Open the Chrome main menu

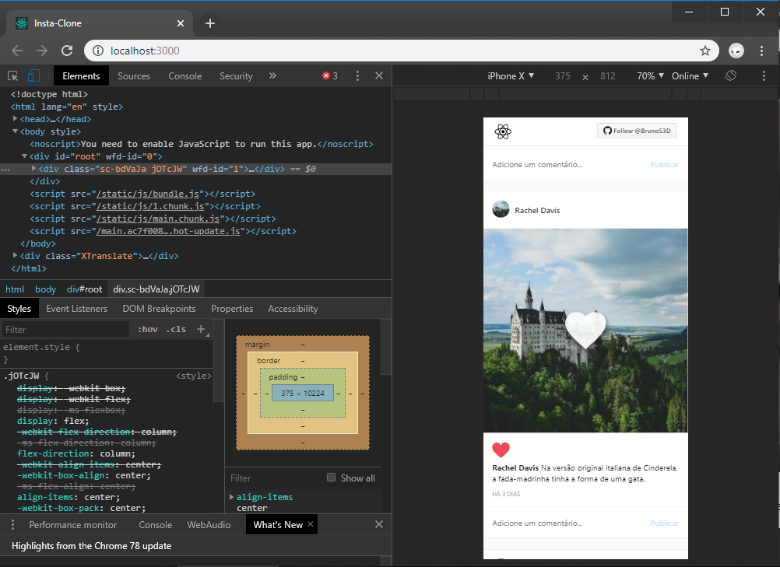click(x=761, y=51)
